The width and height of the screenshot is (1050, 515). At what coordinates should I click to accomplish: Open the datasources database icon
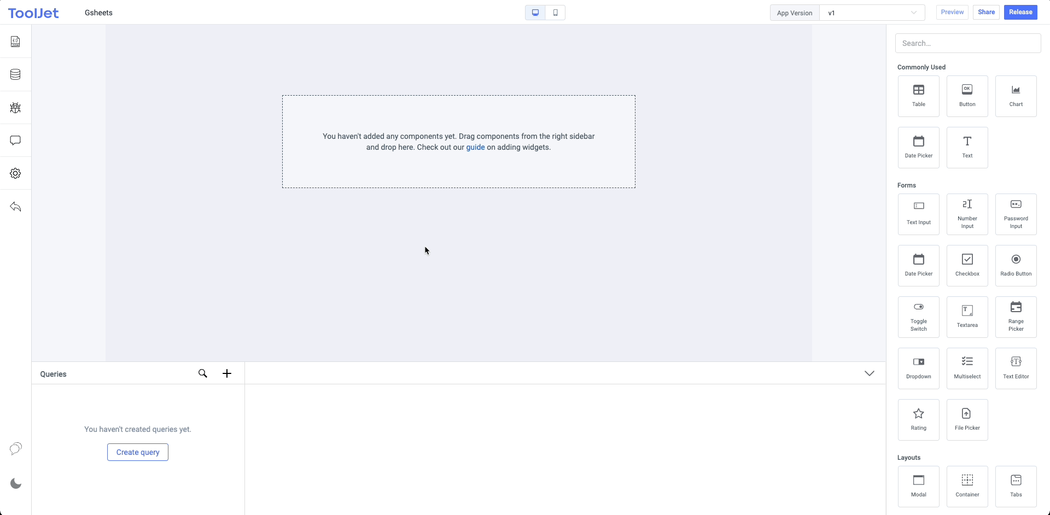click(15, 74)
